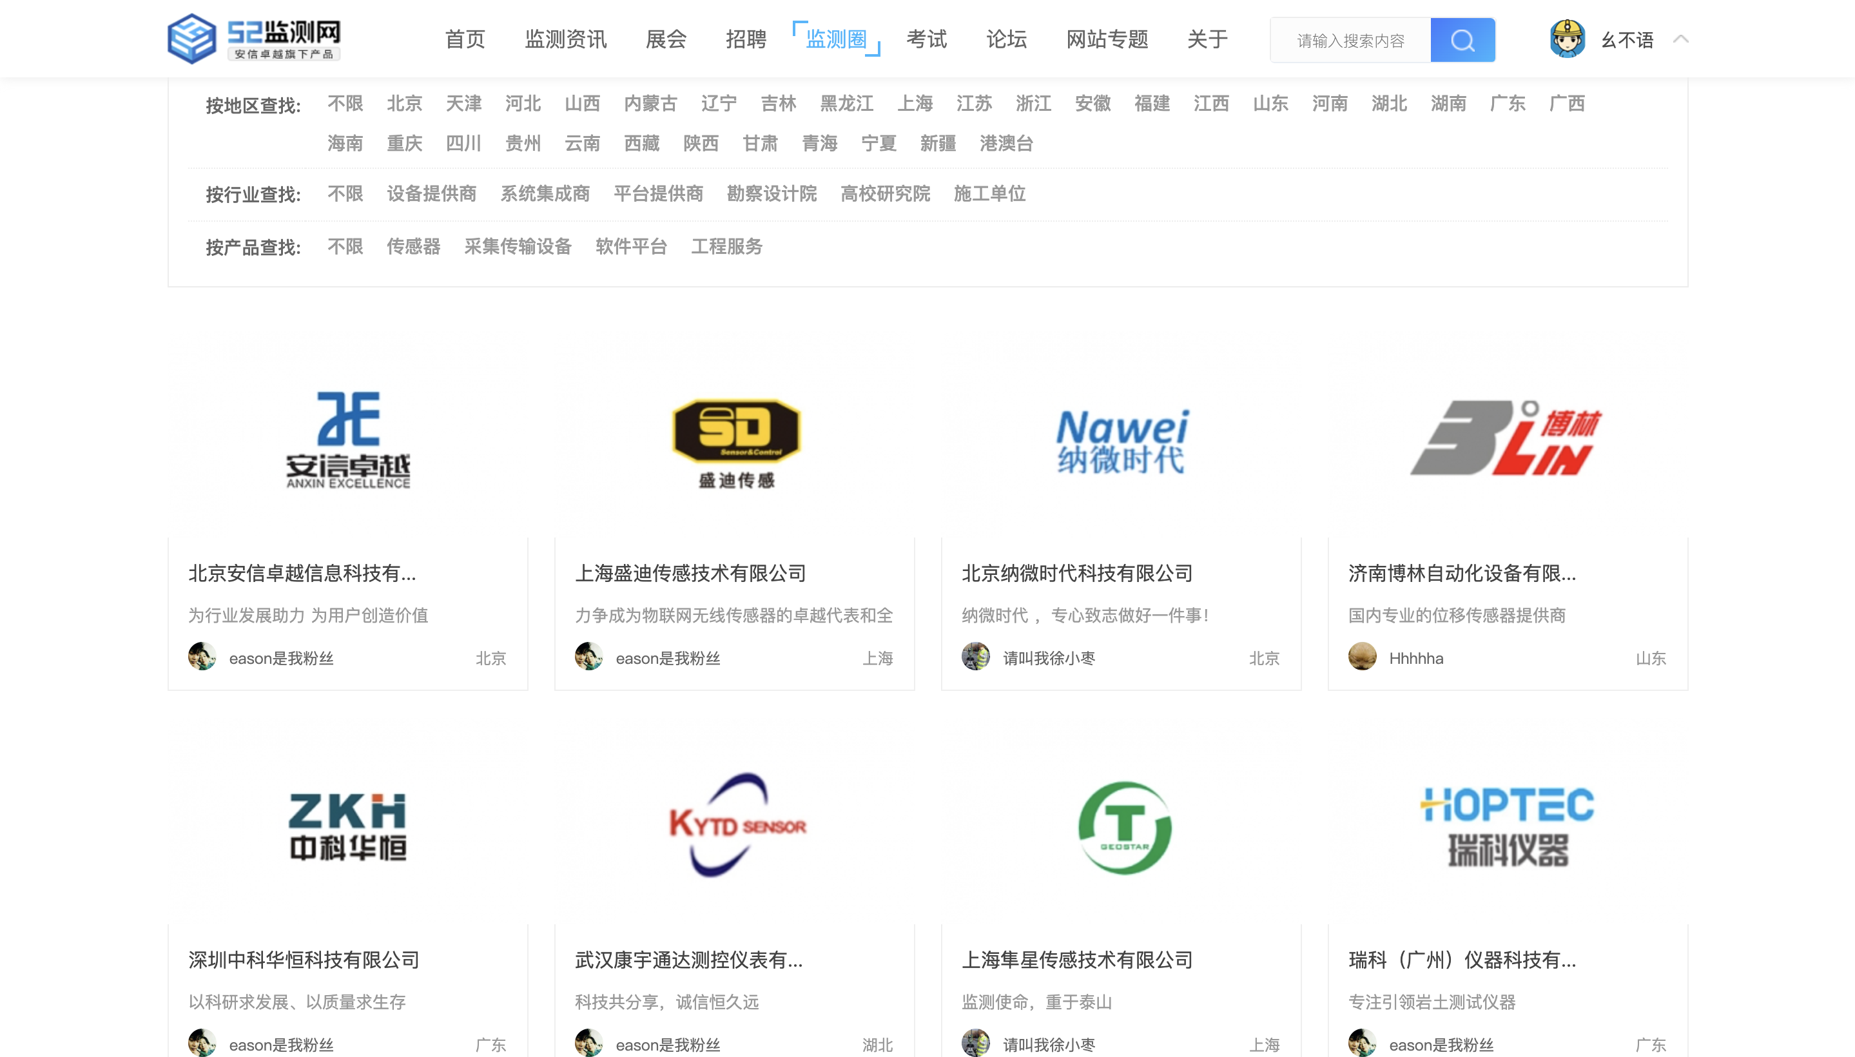Open the 招聘 navigation item

point(746,39)
